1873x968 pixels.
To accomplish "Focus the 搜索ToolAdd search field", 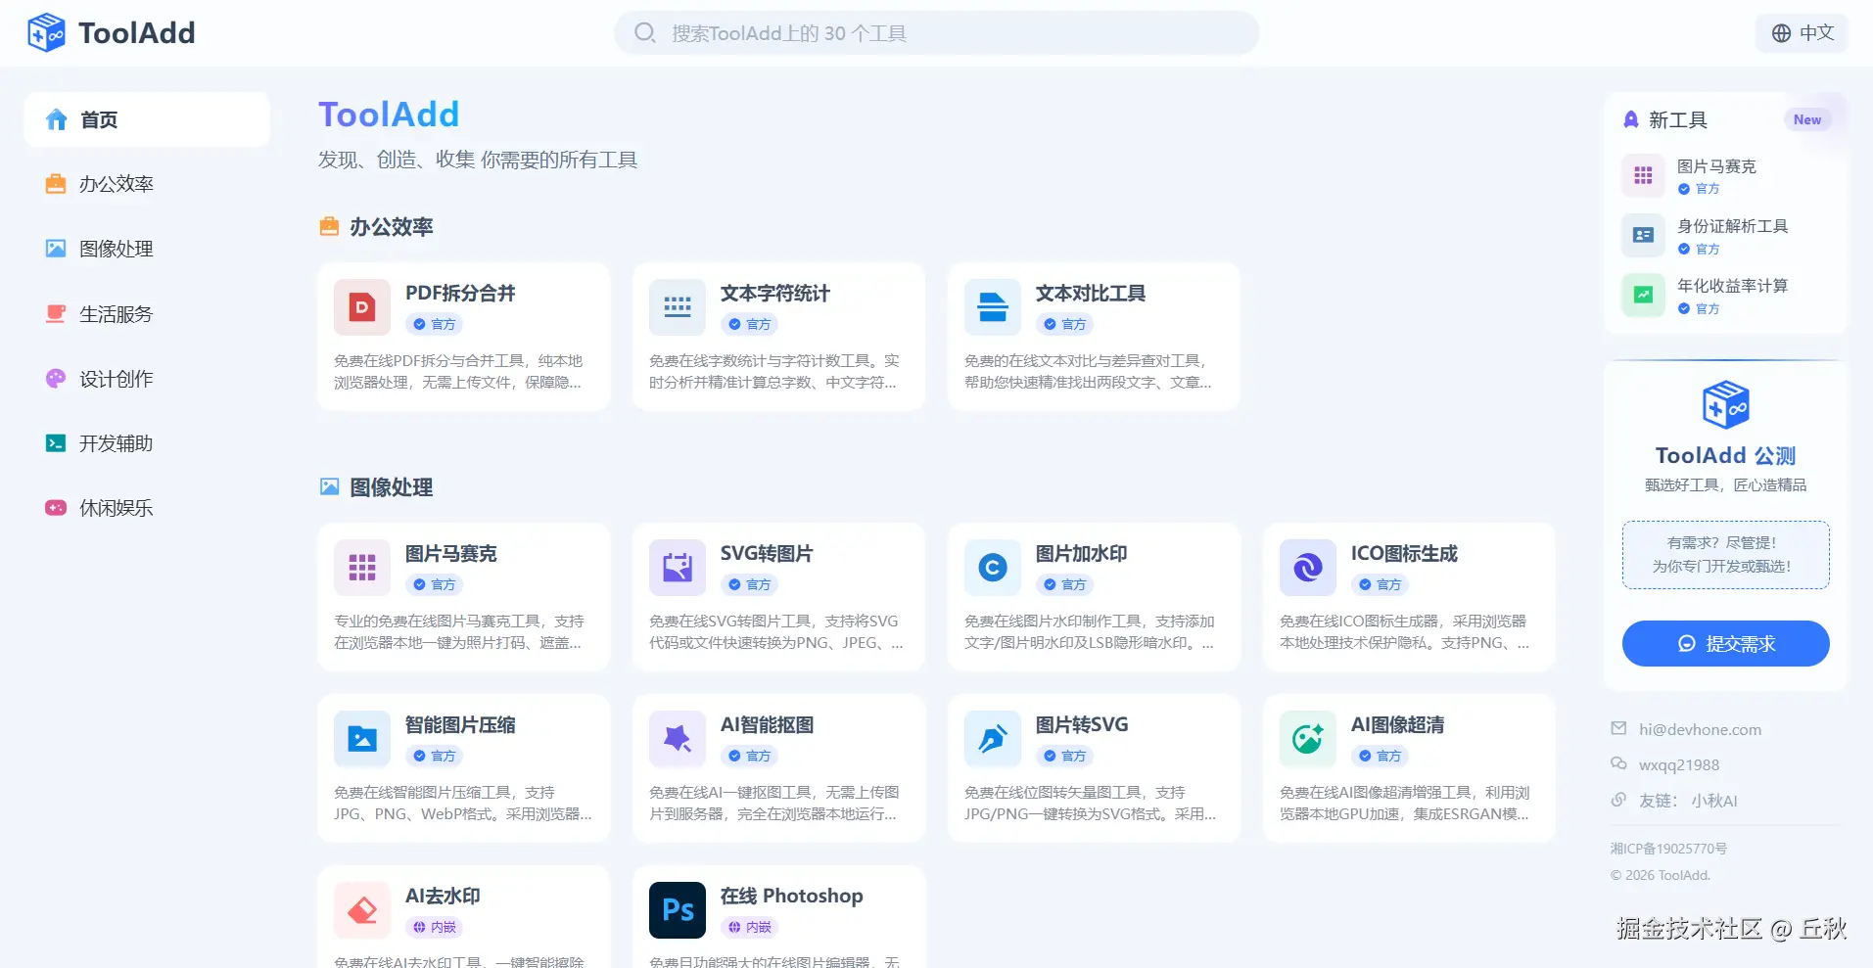I will coord(937,33).
